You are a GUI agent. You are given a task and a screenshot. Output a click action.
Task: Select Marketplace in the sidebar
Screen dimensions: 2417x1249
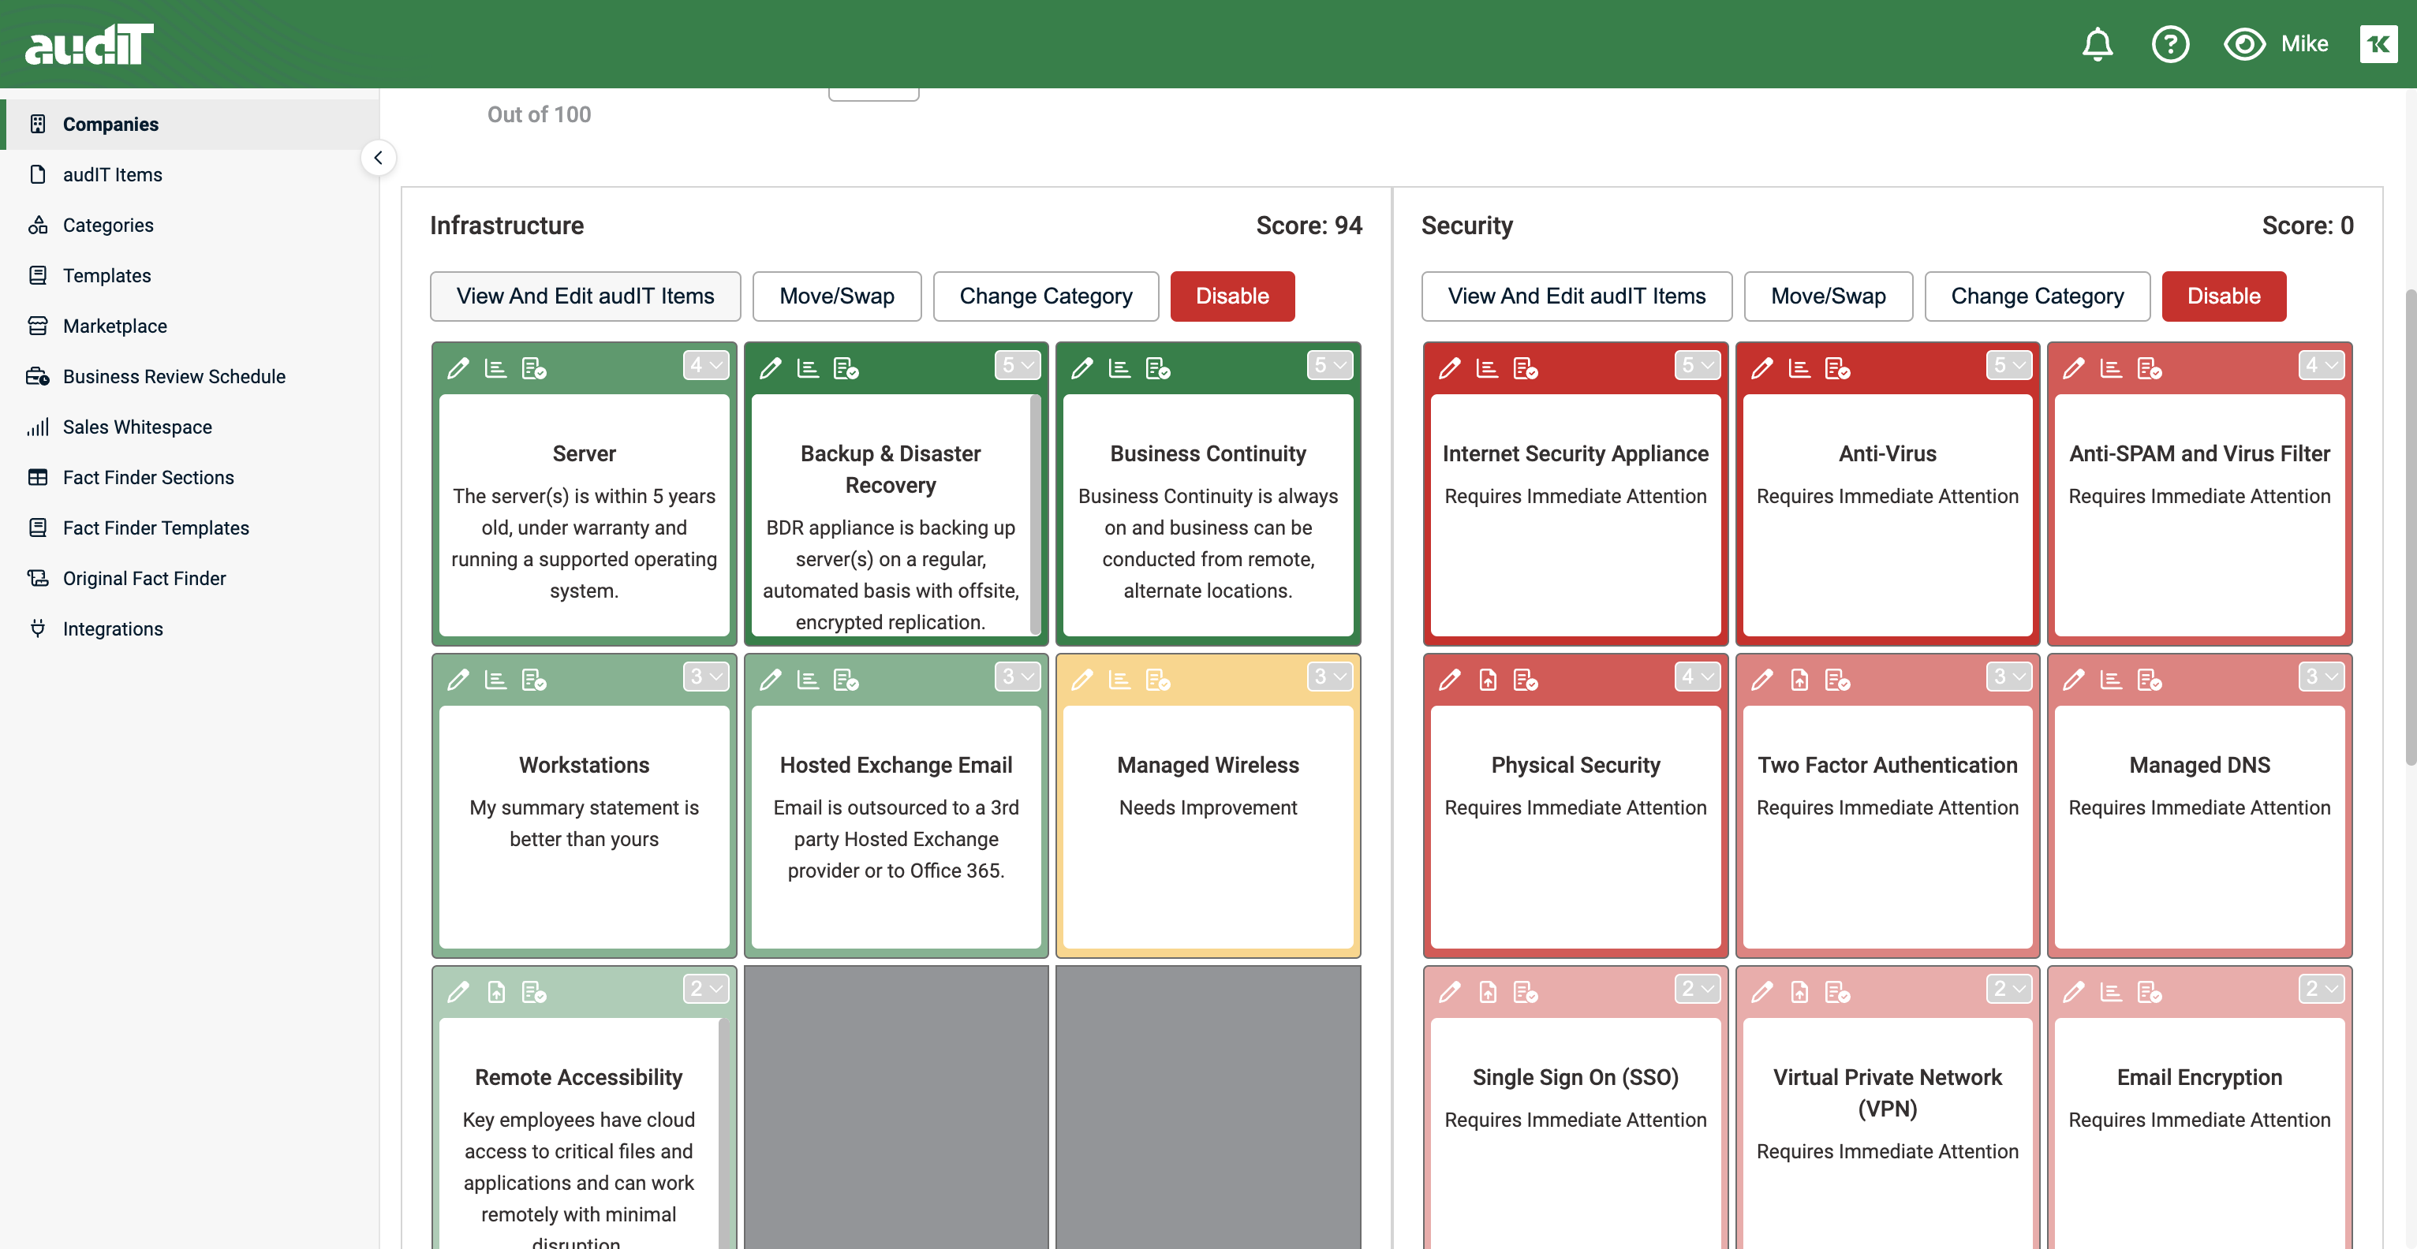pyautogui.click(x=190, y=326)
